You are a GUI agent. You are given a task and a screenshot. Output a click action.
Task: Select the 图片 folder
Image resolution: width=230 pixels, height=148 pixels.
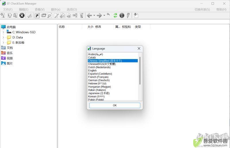tap(10, 63)
